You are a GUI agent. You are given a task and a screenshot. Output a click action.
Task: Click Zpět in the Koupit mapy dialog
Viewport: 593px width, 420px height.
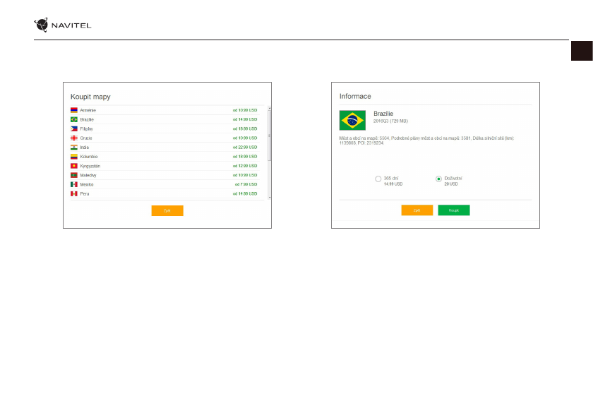(167, 210)
